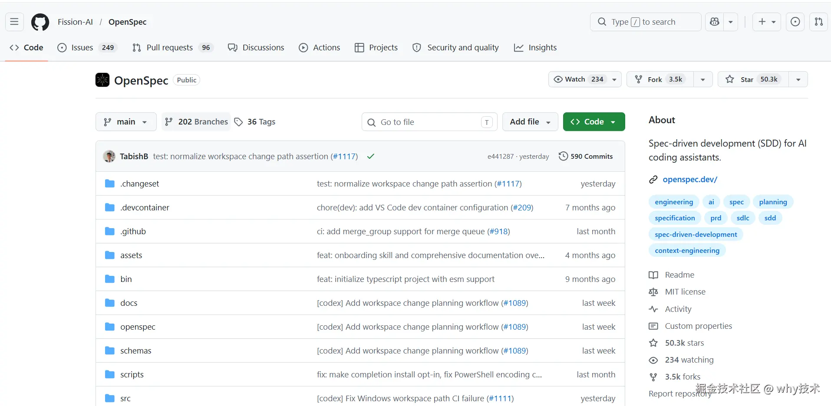The width and height of the screenshot is (831, 406).
Task: Switch to the Projects tab
Action: 376,47
